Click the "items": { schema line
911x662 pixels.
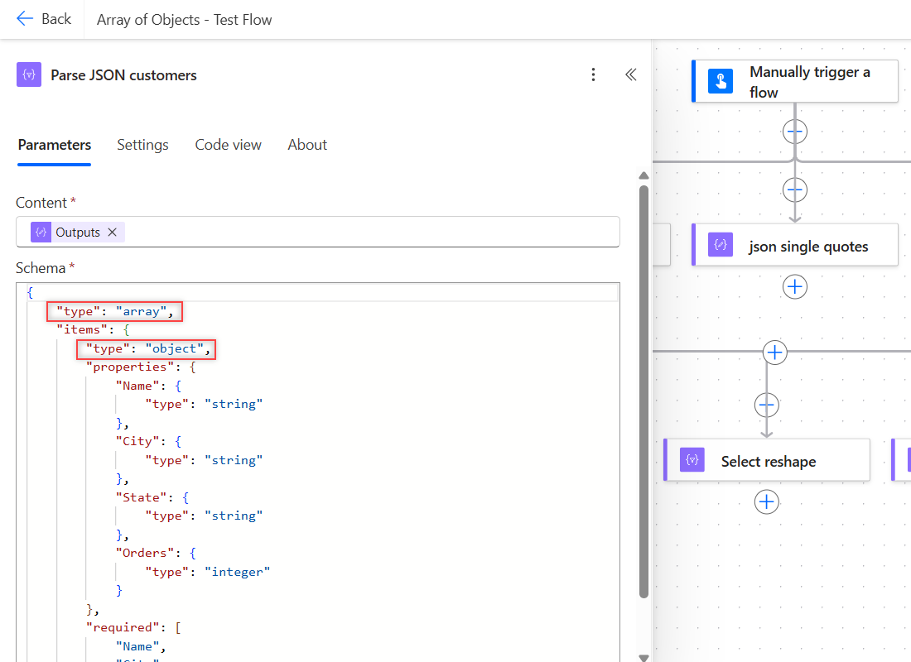click(93, 330)
